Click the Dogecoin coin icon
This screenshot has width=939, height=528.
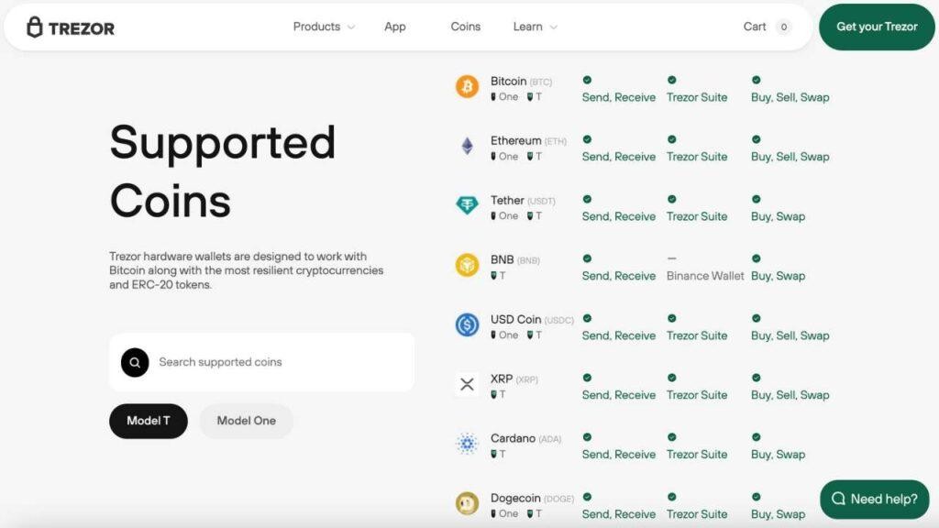[x=467, y=503]
